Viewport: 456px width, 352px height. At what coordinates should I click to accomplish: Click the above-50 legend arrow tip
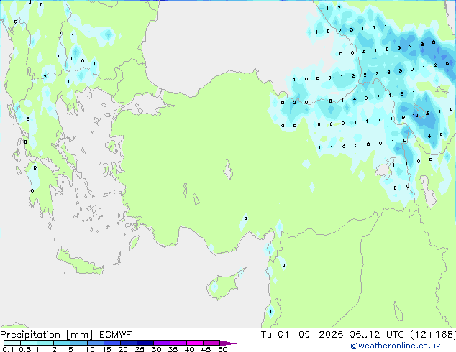(228, 343)
